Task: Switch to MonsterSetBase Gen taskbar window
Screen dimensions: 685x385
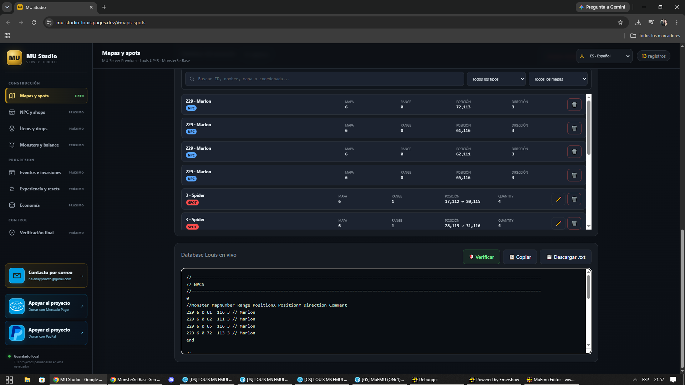Action: 135,380
